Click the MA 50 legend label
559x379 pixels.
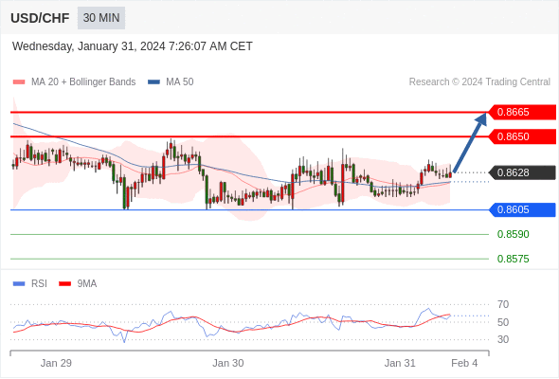coord(180,82)
